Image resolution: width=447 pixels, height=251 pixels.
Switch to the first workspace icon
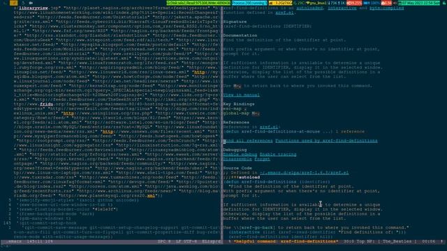[5, 3]
